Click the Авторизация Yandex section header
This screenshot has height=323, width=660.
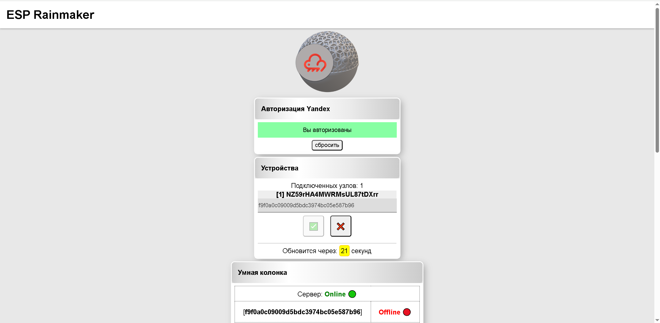pyautogui.click(x=327, y=109)
